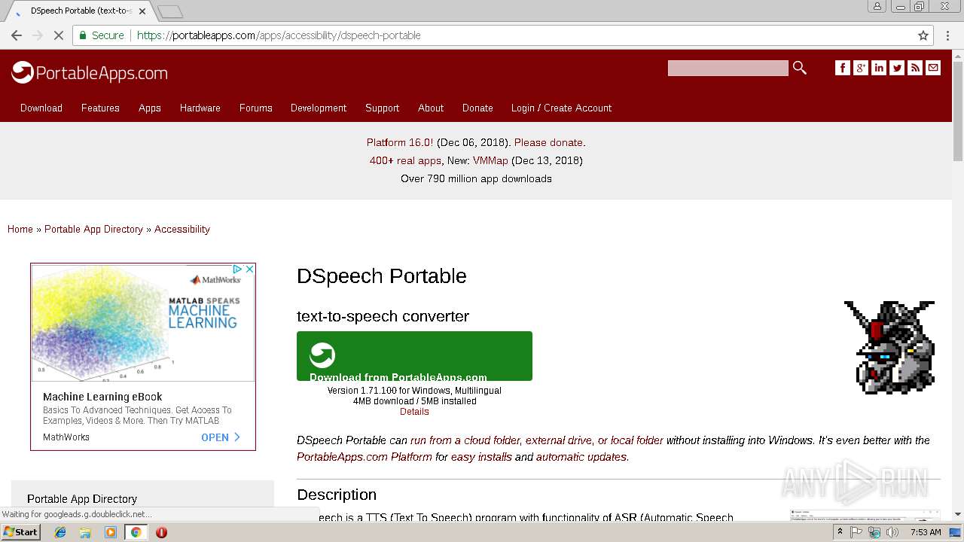Click the easy installs link
This screenshot has width=964, height=542.
(x=481, y=457)
